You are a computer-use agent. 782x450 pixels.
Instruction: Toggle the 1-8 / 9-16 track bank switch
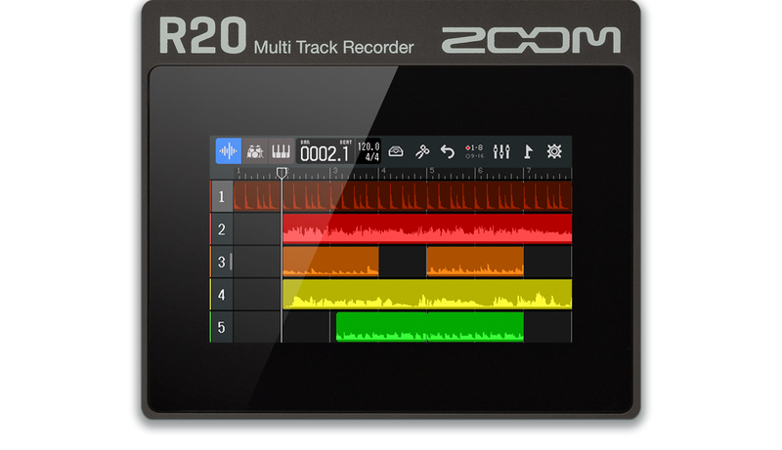(x=475, y=151)
